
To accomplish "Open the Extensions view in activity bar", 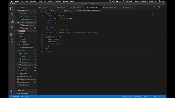I will point(12,34).
